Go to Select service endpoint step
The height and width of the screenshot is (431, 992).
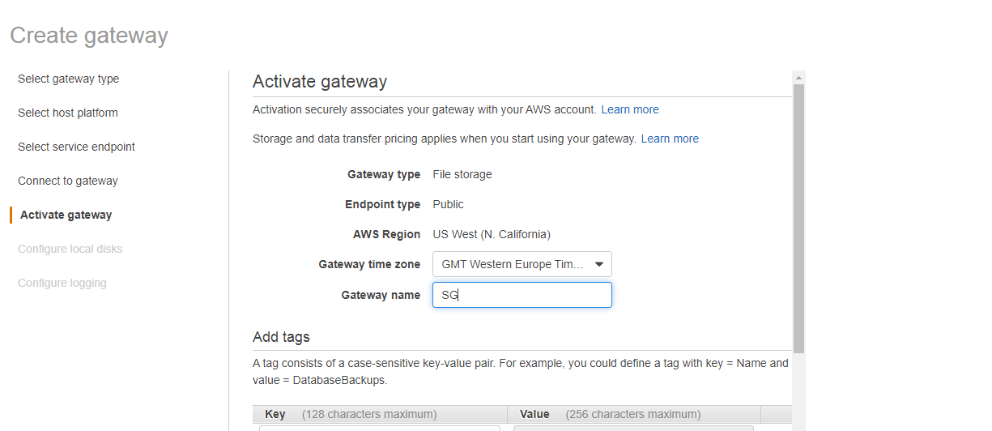pos(76,147)
